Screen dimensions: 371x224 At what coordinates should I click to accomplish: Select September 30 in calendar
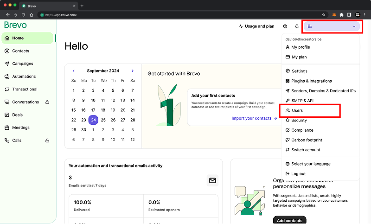83,129
